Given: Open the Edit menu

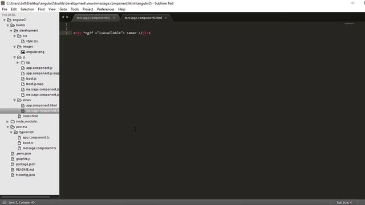Looking at the screenshot, I should (14, 9).
